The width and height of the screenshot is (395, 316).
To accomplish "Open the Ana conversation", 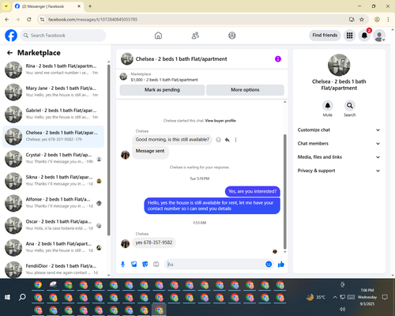I will click(53, 247).
